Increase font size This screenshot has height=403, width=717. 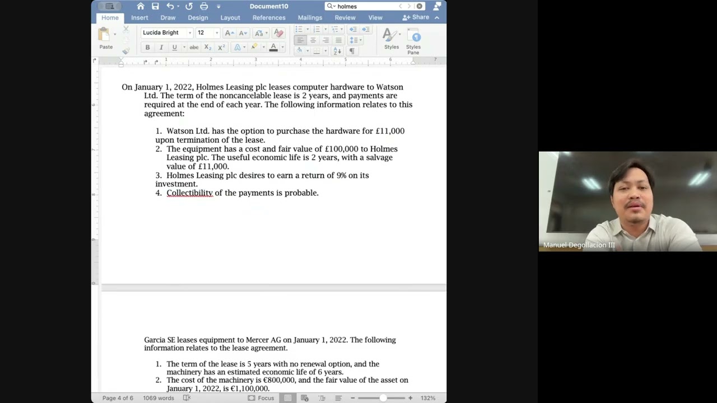click(x=229, y=33)
